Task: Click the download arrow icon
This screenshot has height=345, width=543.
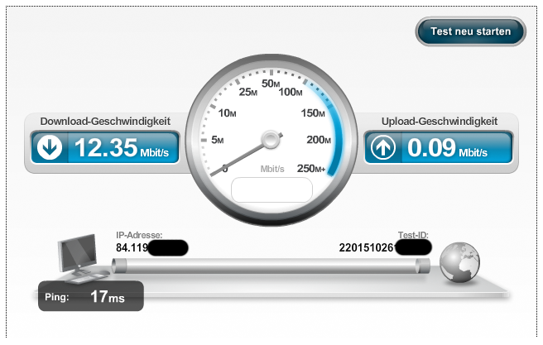Action: pos(50,147)
